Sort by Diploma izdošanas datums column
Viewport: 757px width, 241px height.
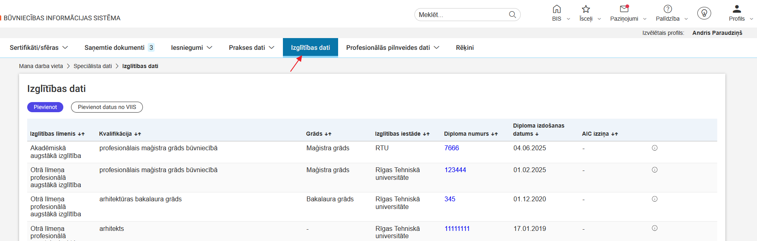[x=537, y=134]
